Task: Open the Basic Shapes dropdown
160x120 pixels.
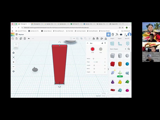Action: pos(118,49)
